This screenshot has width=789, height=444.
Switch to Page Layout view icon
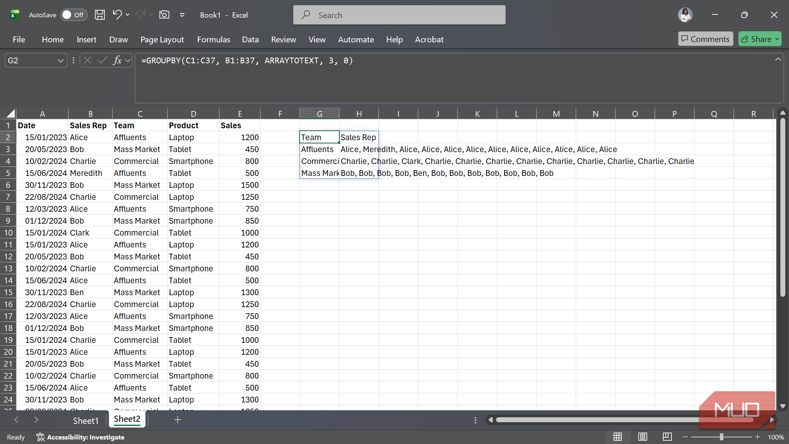[x=643, y=437]
